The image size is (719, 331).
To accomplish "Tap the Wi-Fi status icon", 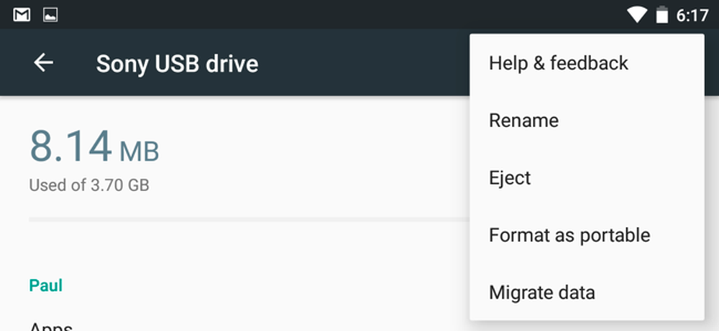I will tap(636, 14).
